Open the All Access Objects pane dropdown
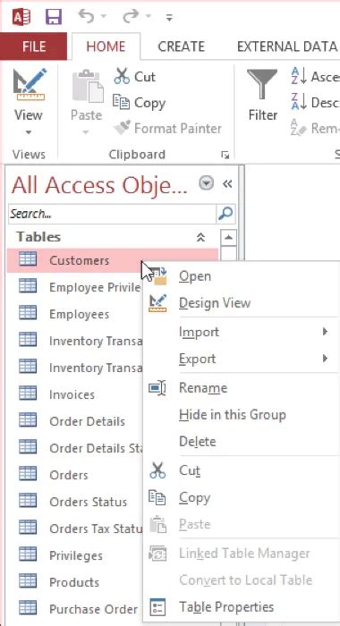This screenshot has width=340, height=626. 206,183
